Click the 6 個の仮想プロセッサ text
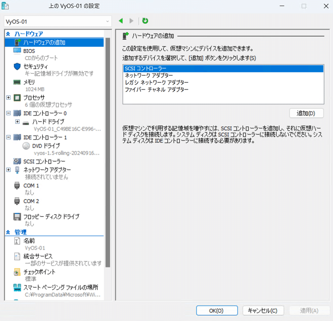333x321 pixels. (48, 105)
